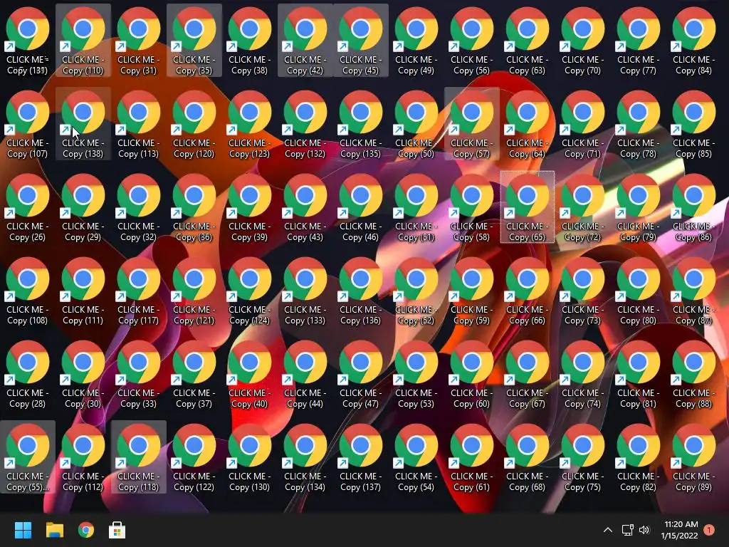Screen dimensions: 729x547
Task: Select CLICK ME - Copy (132) shortcut
Action: coord(305,124)
